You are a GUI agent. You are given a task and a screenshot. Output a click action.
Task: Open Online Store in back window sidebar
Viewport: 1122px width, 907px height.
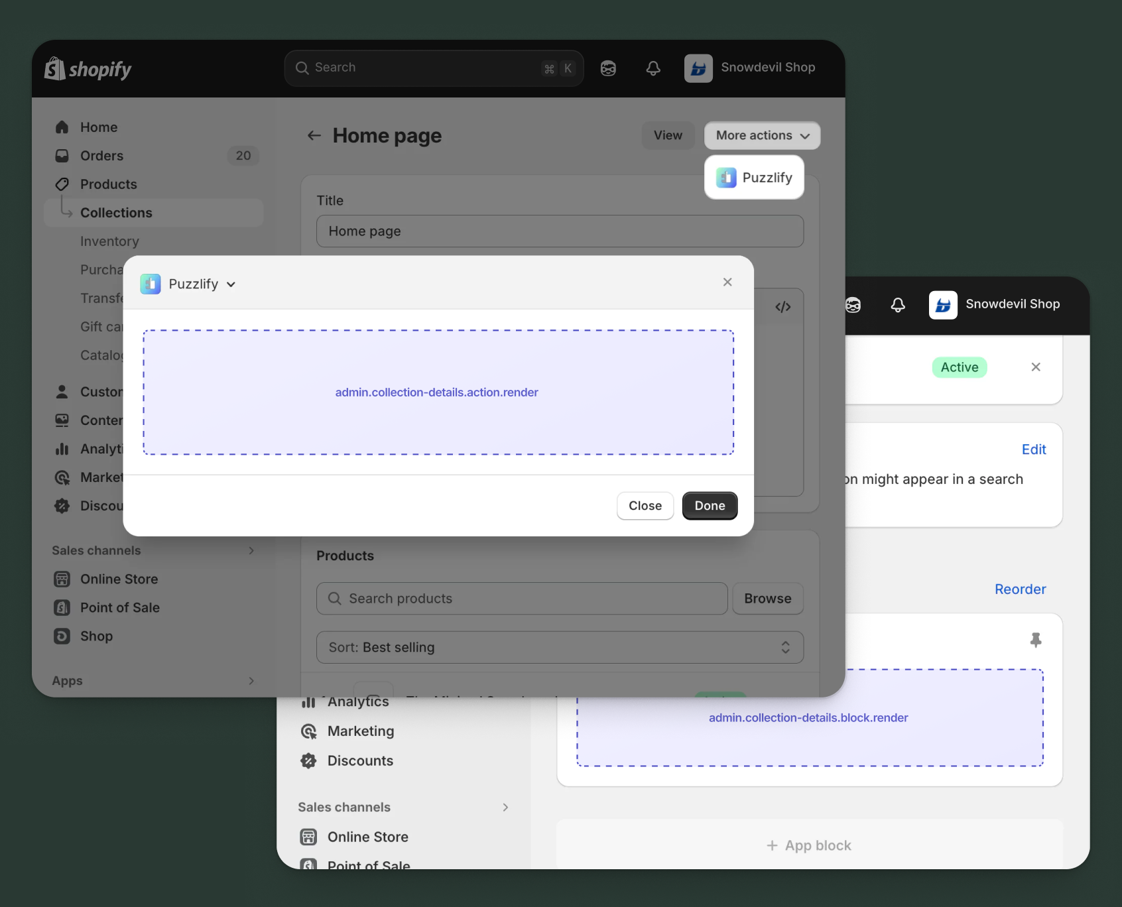[368, 837]
